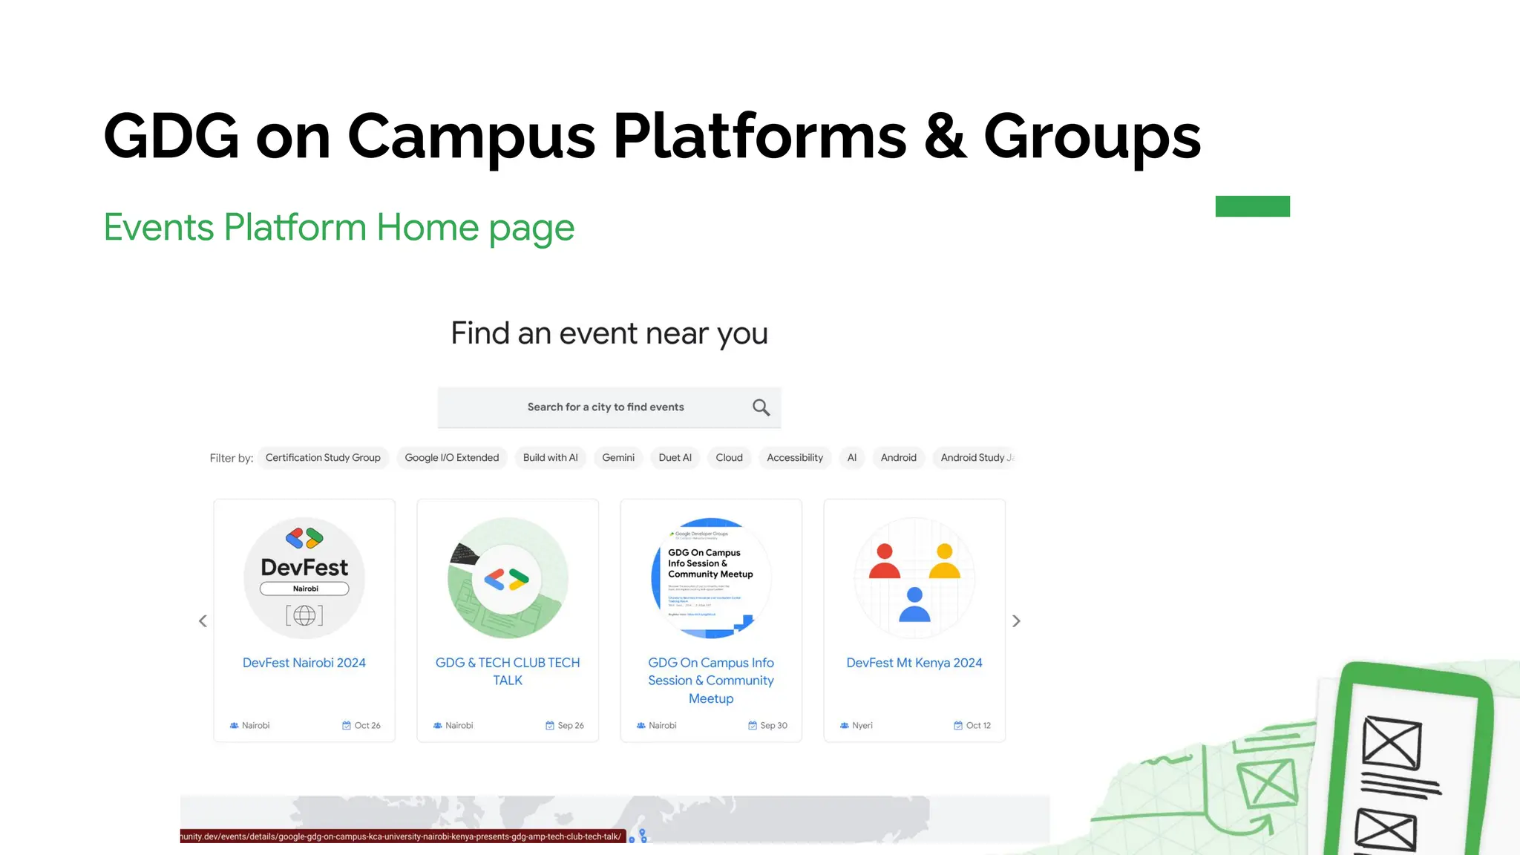Screen dimensions: 1520x855
Task: Click the Oct 26 date text
Action: (x=367, y=726)
